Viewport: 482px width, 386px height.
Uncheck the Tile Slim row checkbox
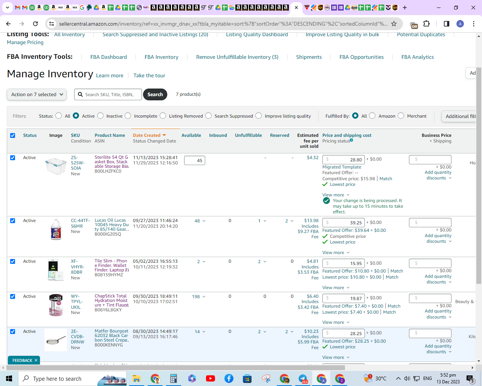coord(13,261)
